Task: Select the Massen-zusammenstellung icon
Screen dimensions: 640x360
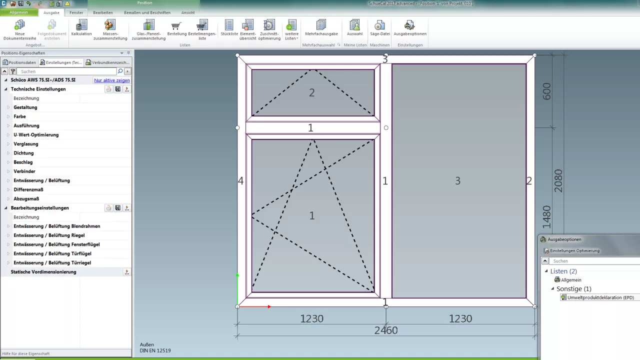Action: 109,28
